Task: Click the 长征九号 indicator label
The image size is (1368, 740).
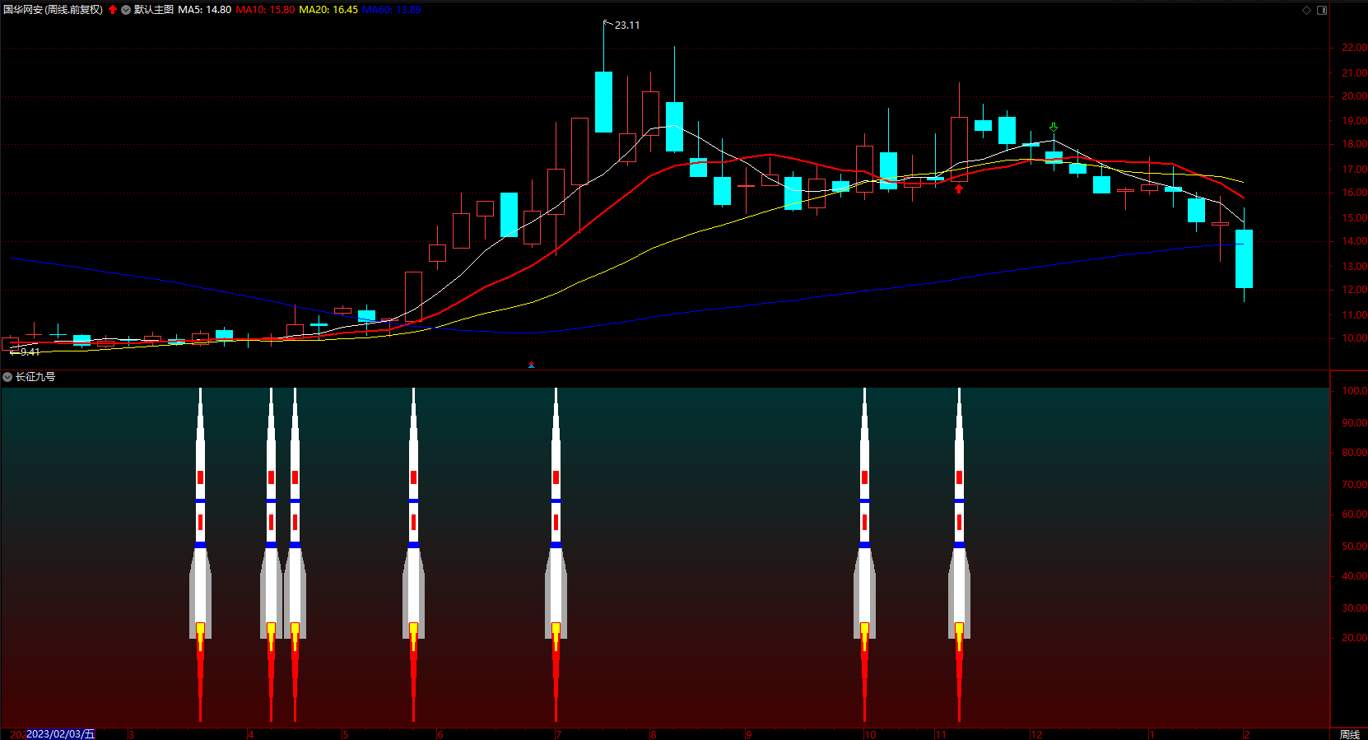Action: pyautogui.click(x=35, y=377)
